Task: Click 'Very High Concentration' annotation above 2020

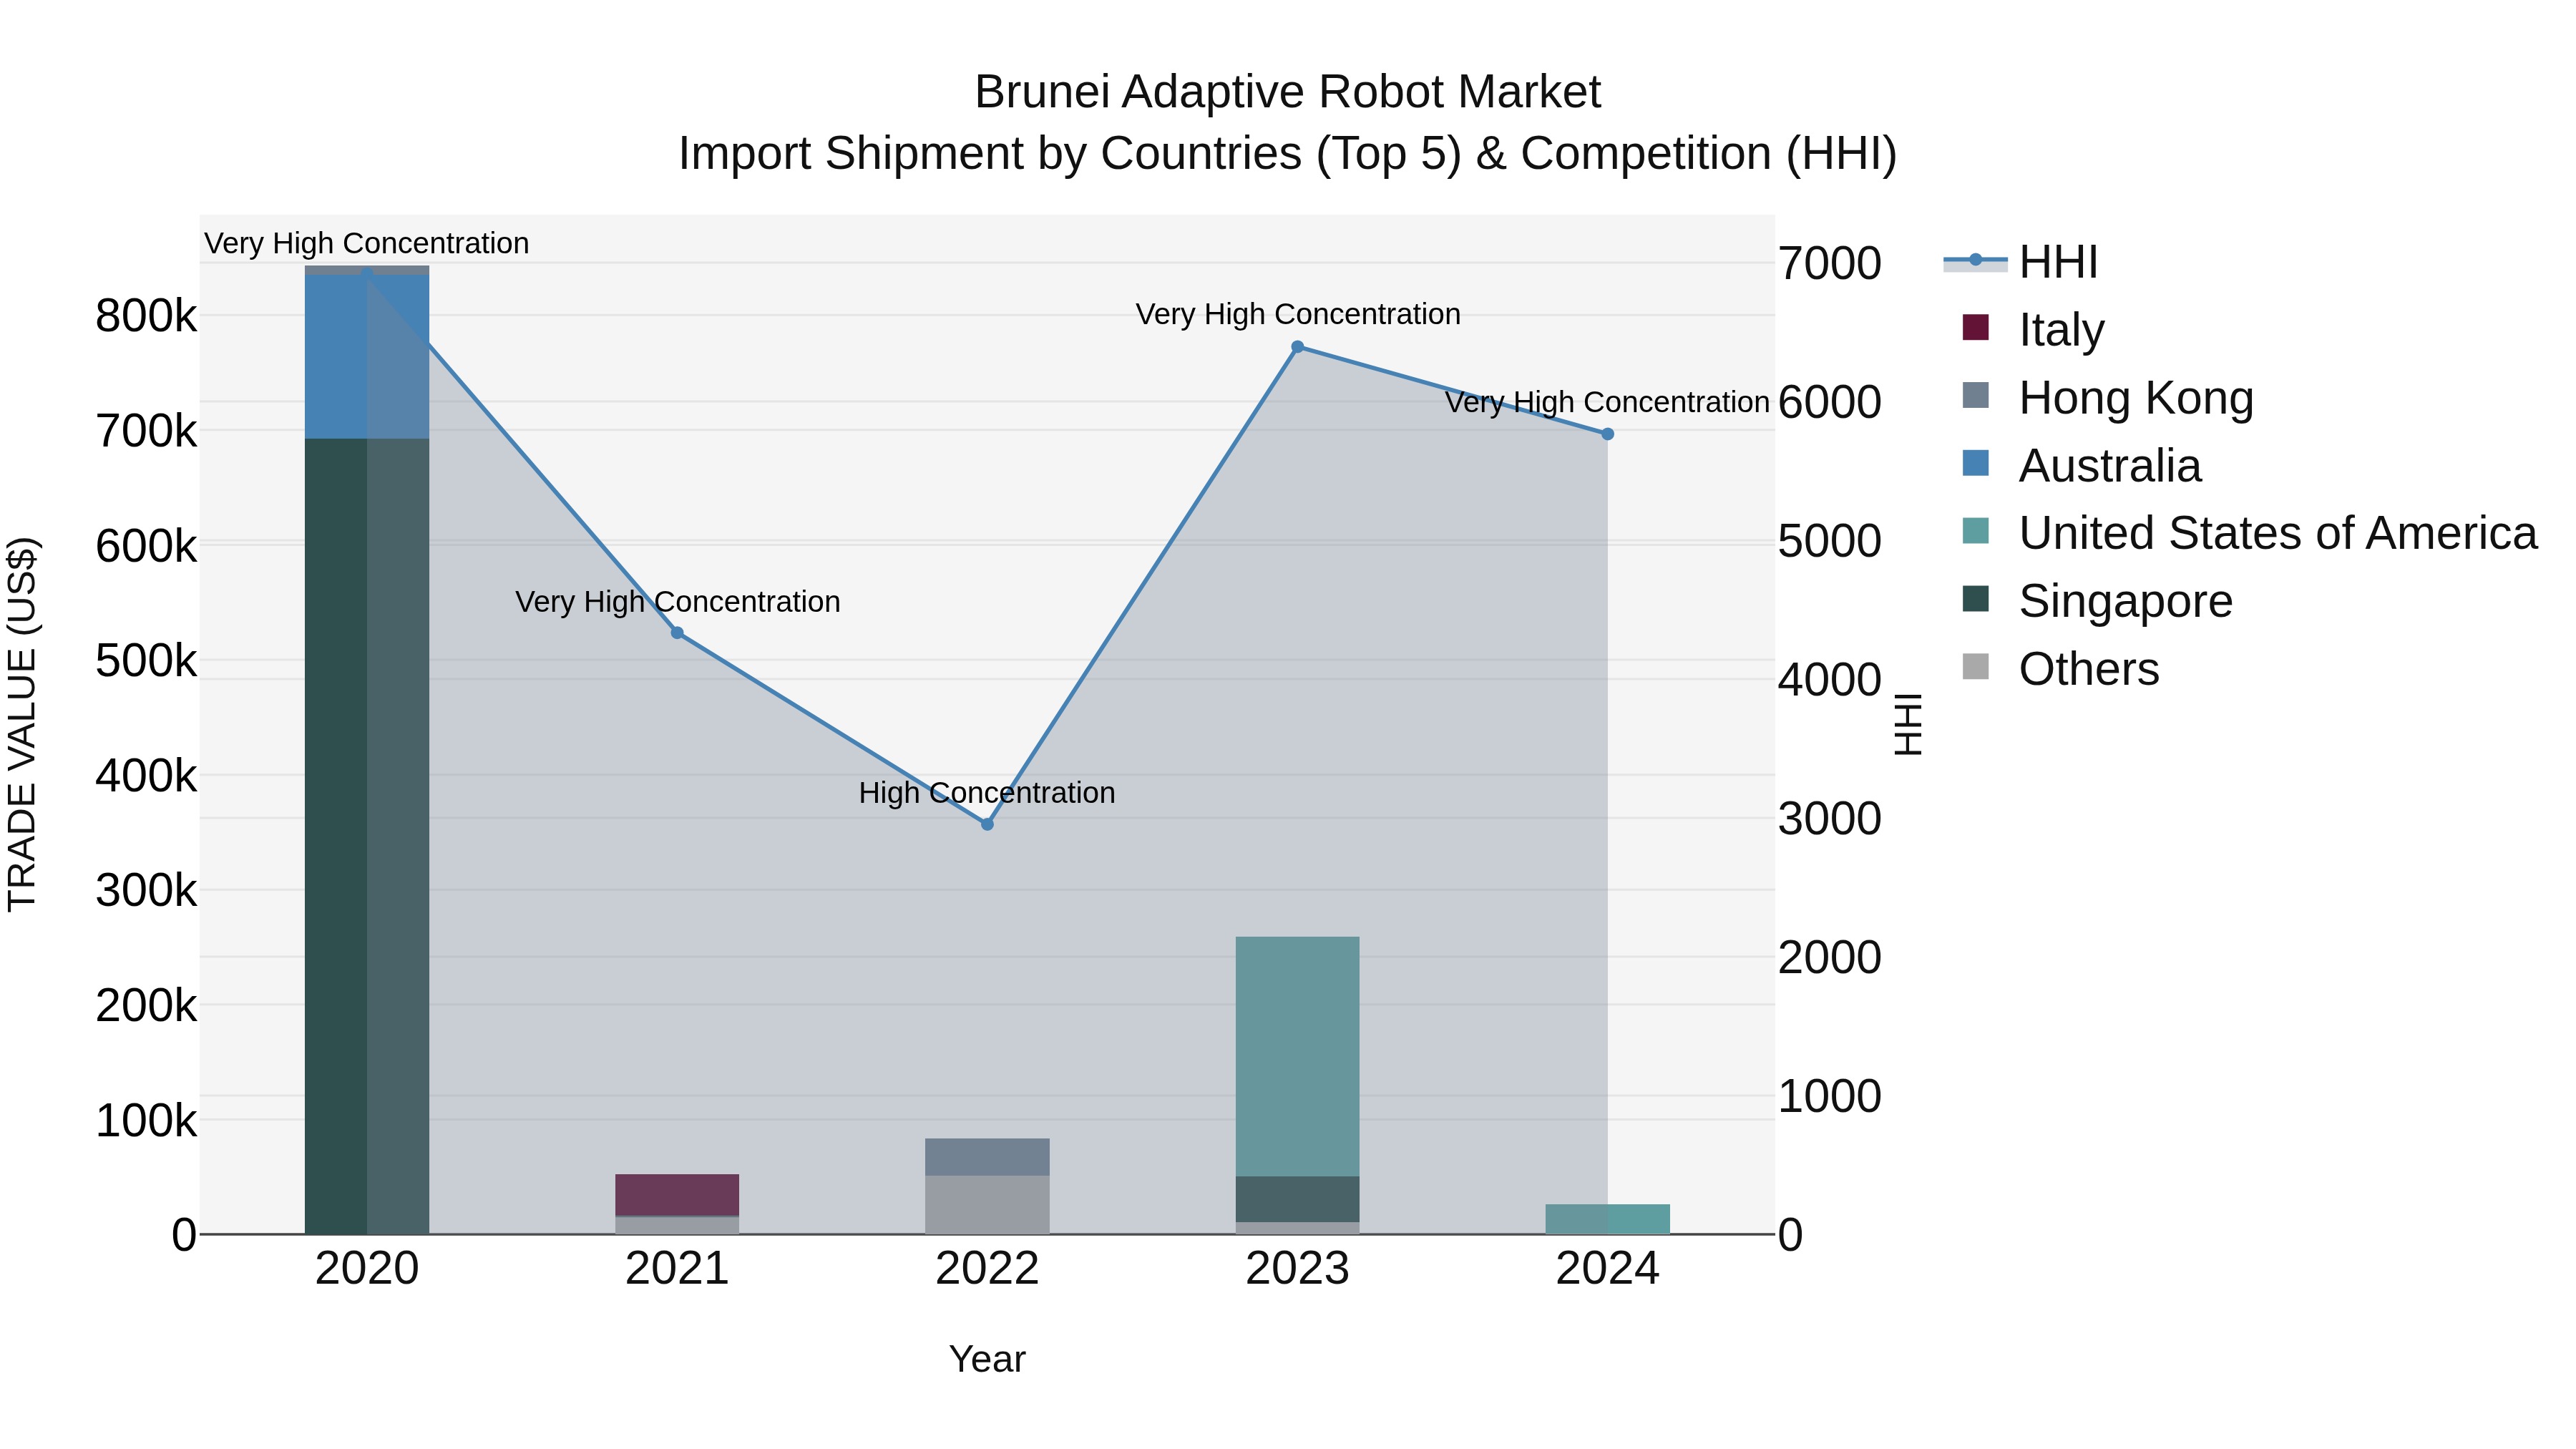Action: tap(367, 243)
